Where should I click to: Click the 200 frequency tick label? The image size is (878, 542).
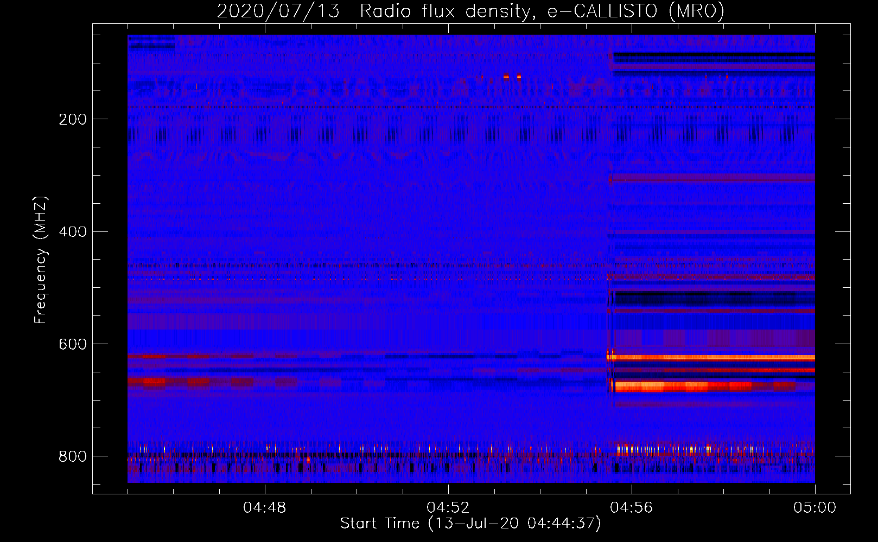pyautogui.click(x=73, y=119)
